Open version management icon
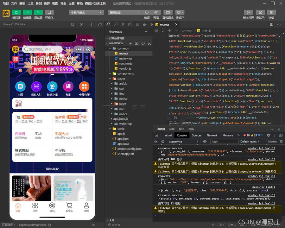This screenshot has height=228, width=285. pos(248,12)
